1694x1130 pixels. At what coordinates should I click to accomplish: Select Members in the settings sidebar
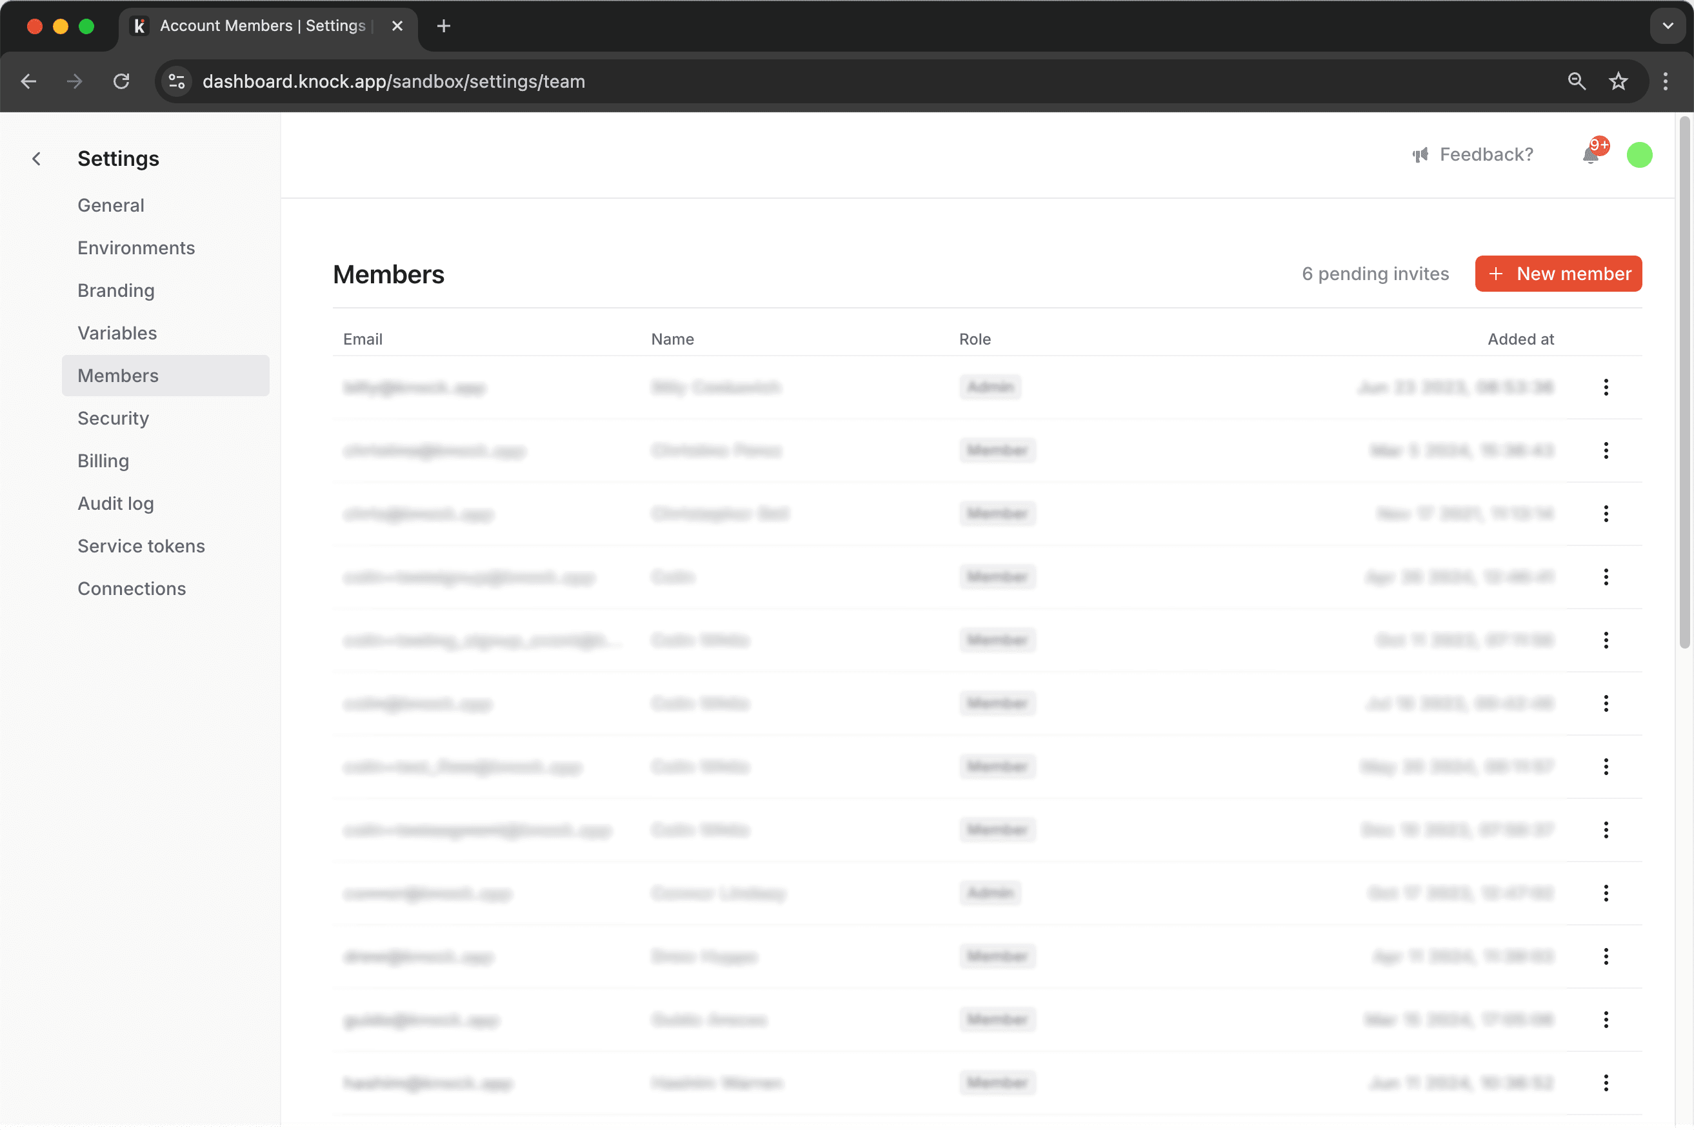(x=118, y=375)
